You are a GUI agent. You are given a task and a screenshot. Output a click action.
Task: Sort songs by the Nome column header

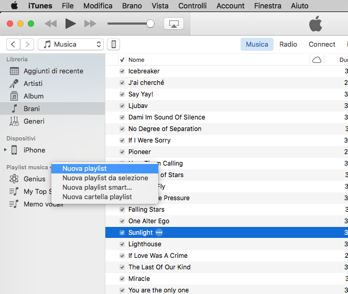click(x=218, y=60)
